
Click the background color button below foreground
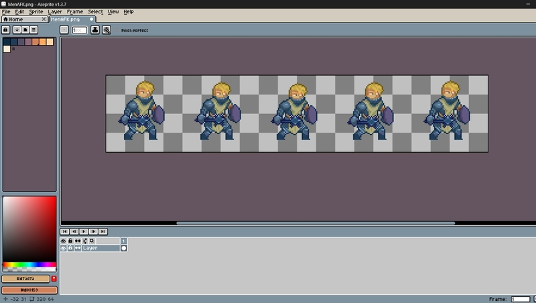tap(29, 290)
